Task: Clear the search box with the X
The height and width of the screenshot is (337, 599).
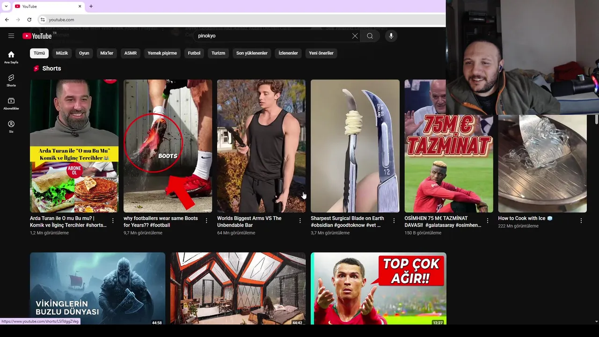Action: coord(355,36)
